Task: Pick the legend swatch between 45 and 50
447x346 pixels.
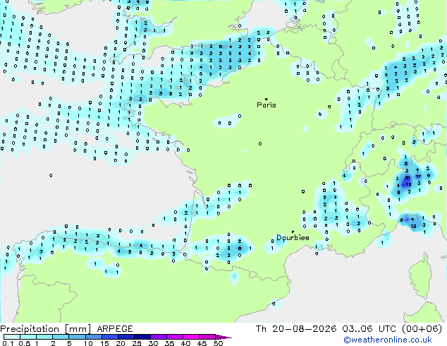Action: click(207, 337)
